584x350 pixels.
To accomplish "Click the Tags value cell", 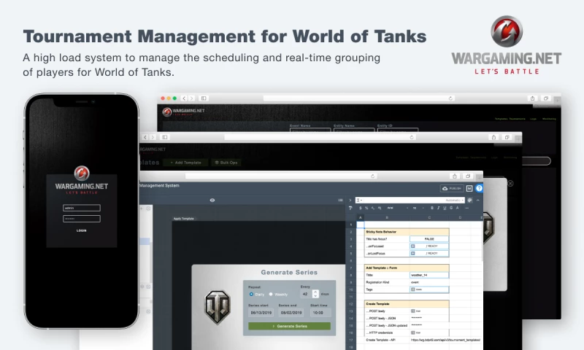I will click(429, 289).
